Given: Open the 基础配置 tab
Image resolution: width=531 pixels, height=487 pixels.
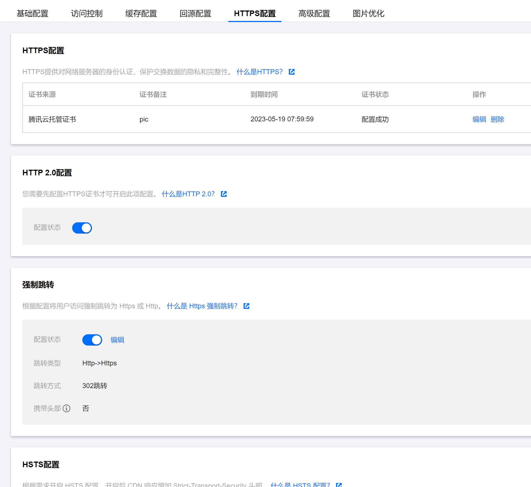Looking at the screenshot, I should (x=33, y=13).
